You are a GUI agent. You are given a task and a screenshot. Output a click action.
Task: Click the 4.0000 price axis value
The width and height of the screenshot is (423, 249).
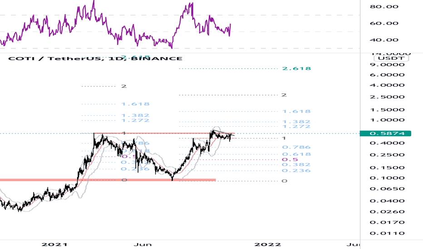pos(387,85)
